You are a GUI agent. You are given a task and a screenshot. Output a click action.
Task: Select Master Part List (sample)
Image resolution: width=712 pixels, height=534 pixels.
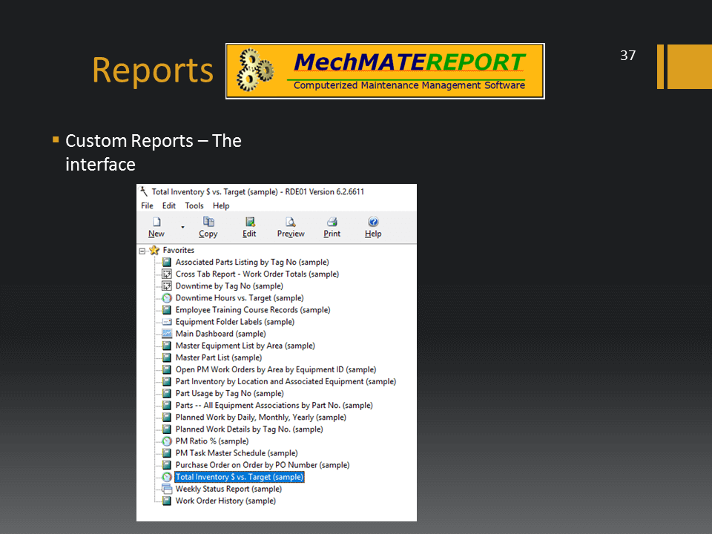coord(219,357)
